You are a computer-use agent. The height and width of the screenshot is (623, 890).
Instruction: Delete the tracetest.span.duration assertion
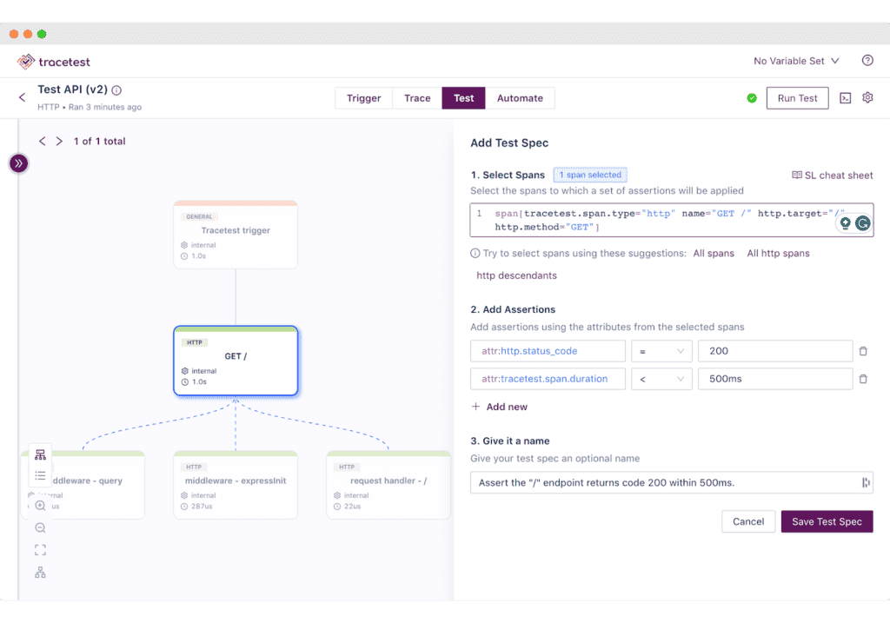(x=863, y=379)
